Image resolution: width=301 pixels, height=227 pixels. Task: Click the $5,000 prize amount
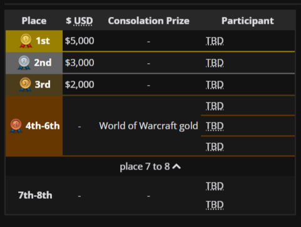79,41
